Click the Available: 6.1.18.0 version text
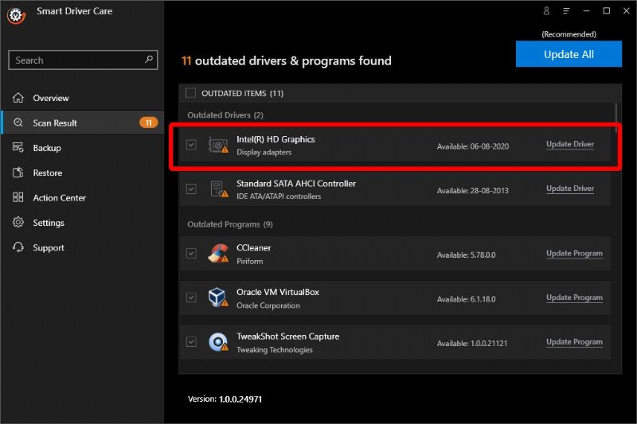The width and height of the screenshot is (637, 424). 466,299
